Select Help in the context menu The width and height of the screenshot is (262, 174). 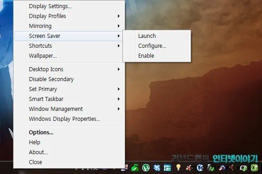(69, 142)
